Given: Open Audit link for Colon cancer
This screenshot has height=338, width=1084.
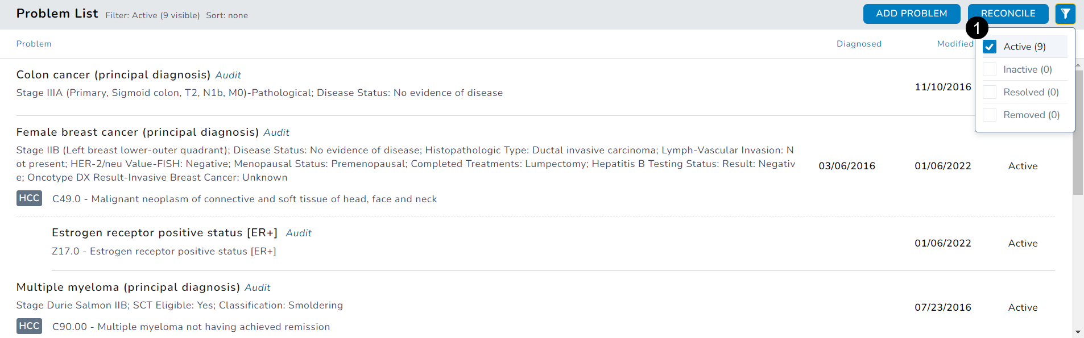Looking at the screenshot, I should pos(228,75).
